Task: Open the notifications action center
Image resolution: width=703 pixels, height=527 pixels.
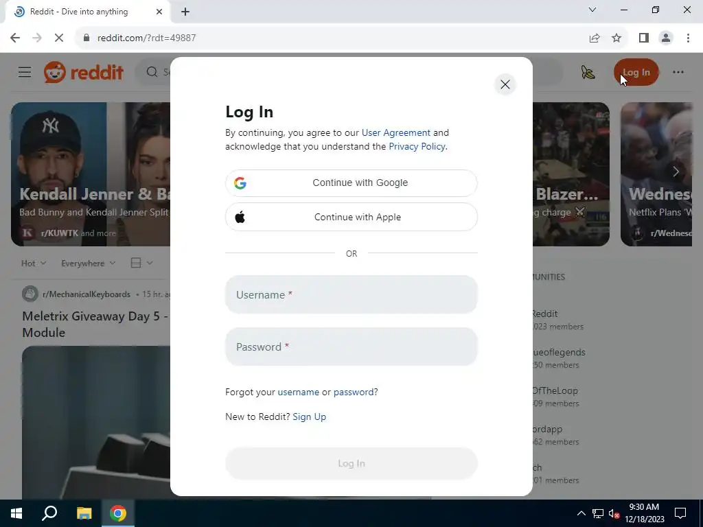Action: pyautogui.click(x=680, y=513)
